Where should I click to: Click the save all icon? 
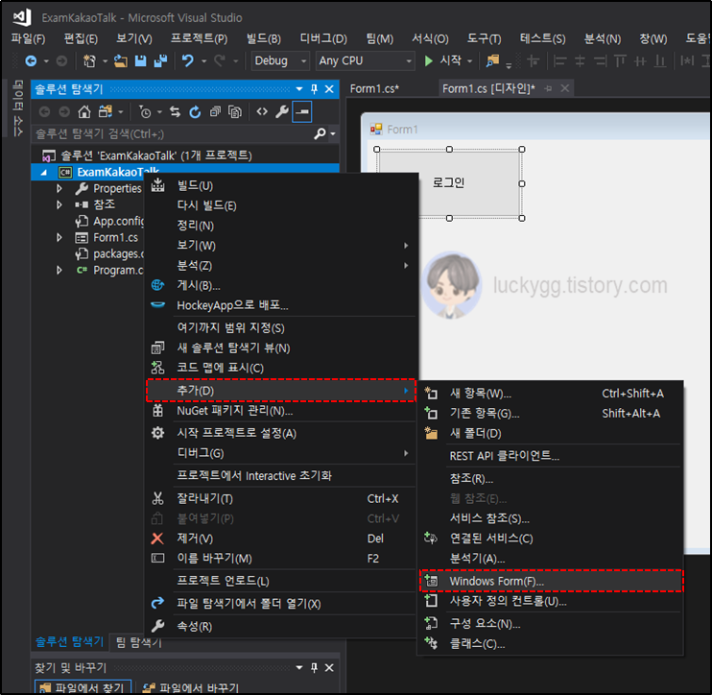[160, 60]
